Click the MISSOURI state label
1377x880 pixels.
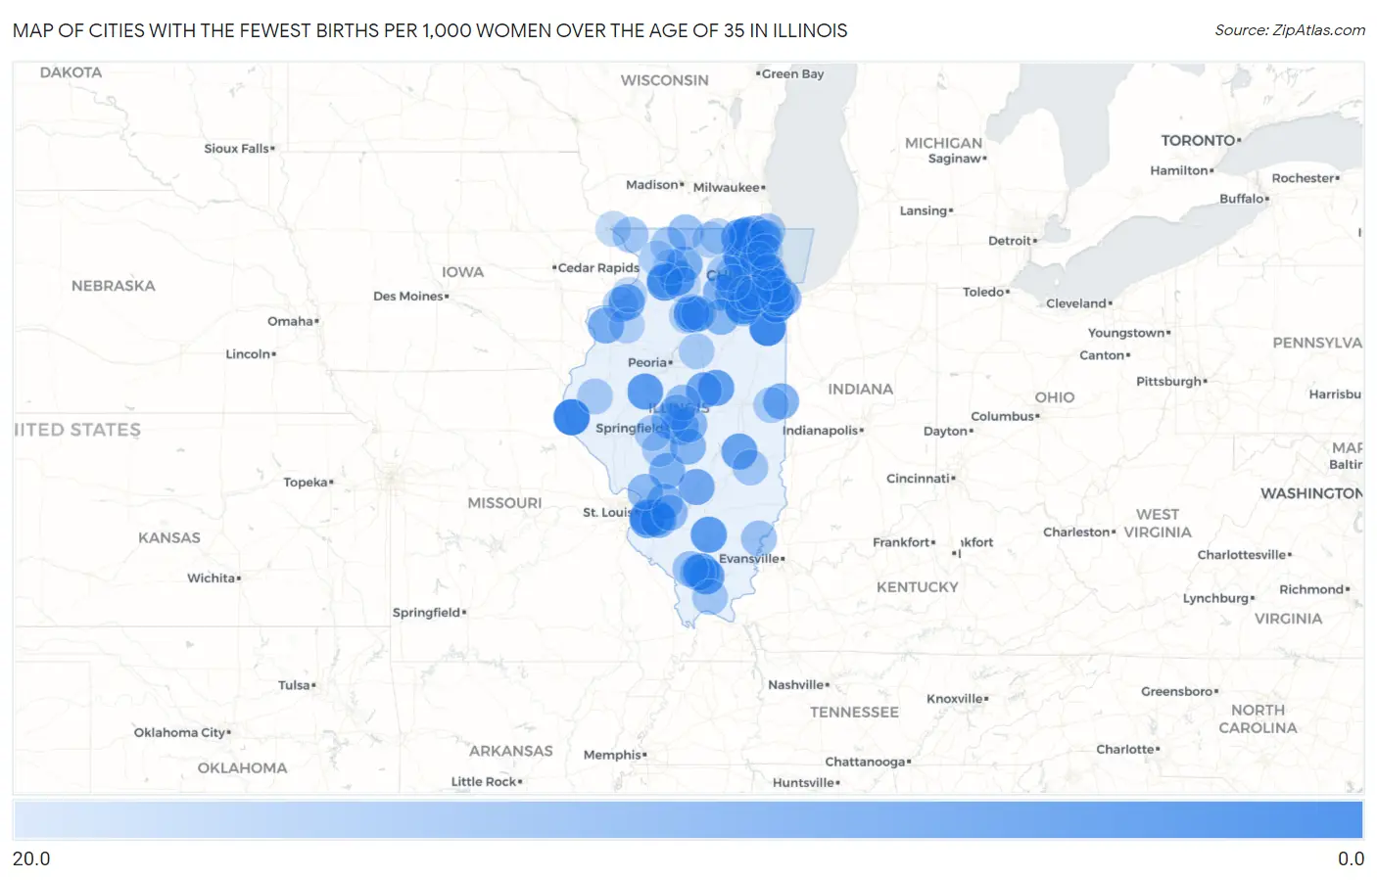(x=504, y=502)
